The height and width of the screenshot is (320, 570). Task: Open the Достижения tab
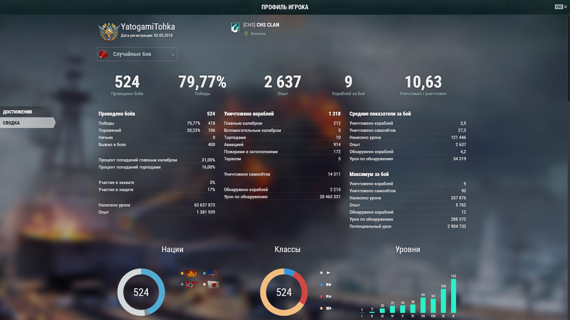point(18,112)
